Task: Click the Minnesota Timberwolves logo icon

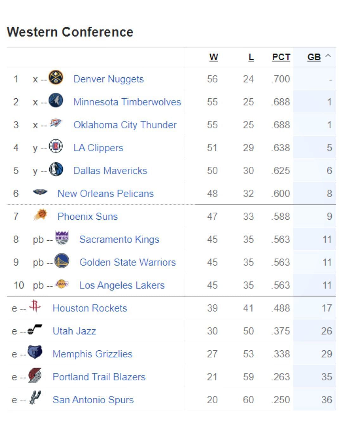Action: tap(56, 101)
